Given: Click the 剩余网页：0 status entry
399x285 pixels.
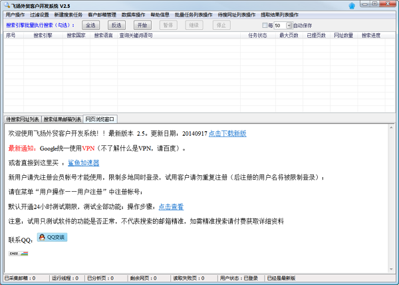Looking at the screenshot, I should tap(143, 278).
